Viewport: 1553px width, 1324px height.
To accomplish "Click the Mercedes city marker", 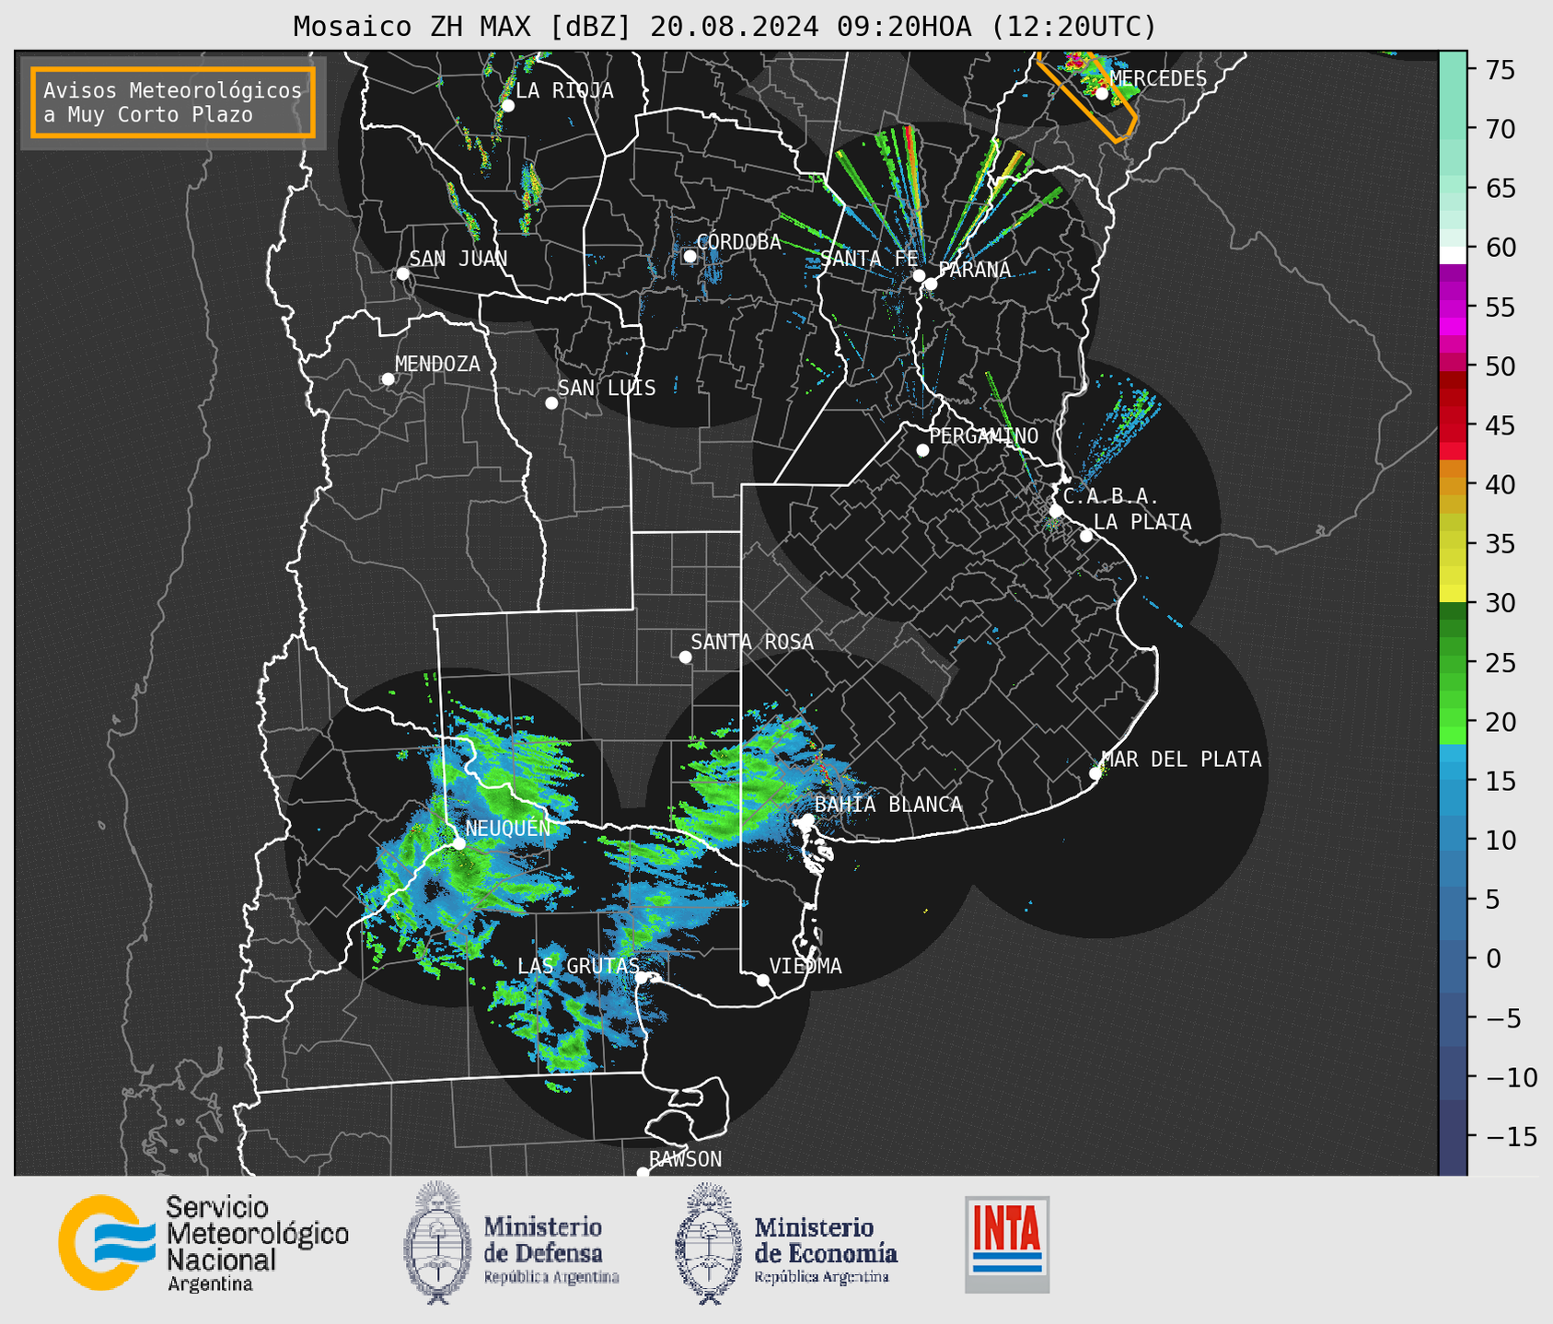I will (x=1102, y=93).
